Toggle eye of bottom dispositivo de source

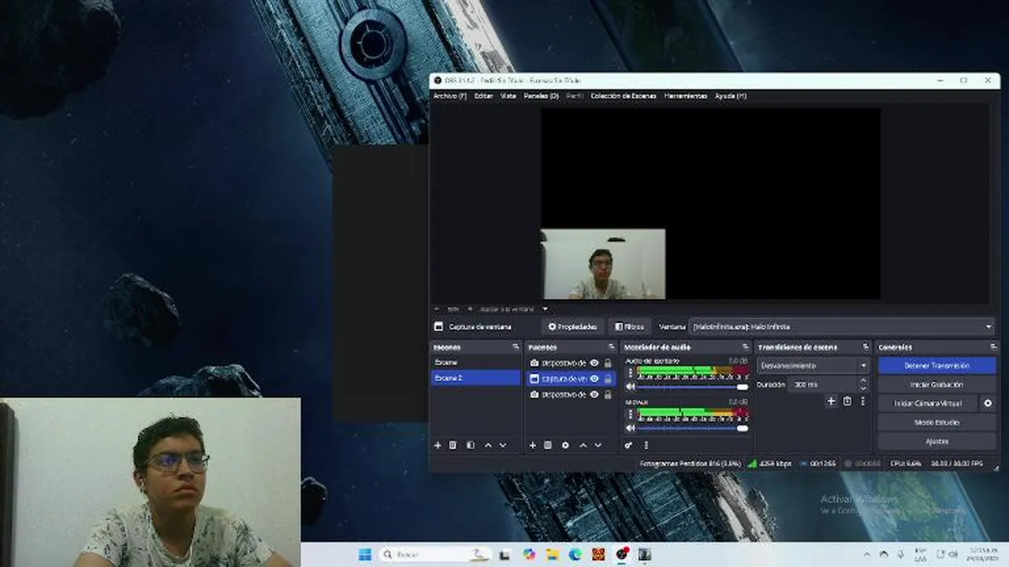click(594, 395)
